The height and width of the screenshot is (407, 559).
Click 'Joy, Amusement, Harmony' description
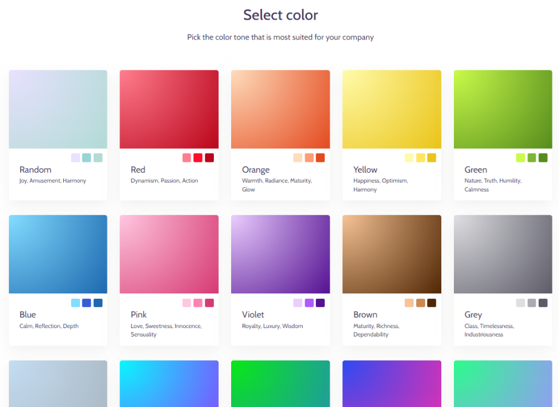pyautogui.click(x=53, y=181)
